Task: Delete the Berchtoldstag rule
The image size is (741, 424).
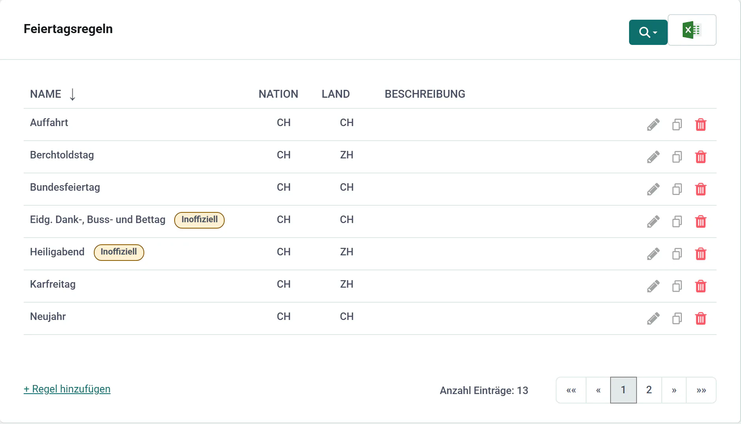Action: pos(700,157)
